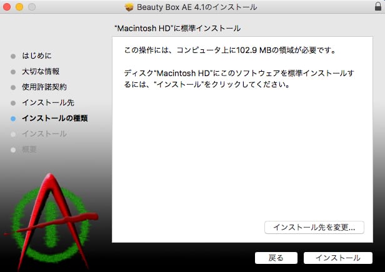Minimize the installer with the yellow button
Viewport: 385px width, 272px height.
point(19,7)
